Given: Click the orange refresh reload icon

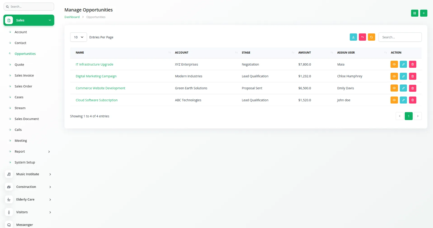Looking at the screenshot, I should pyautogui.click(x=371, y=37).
